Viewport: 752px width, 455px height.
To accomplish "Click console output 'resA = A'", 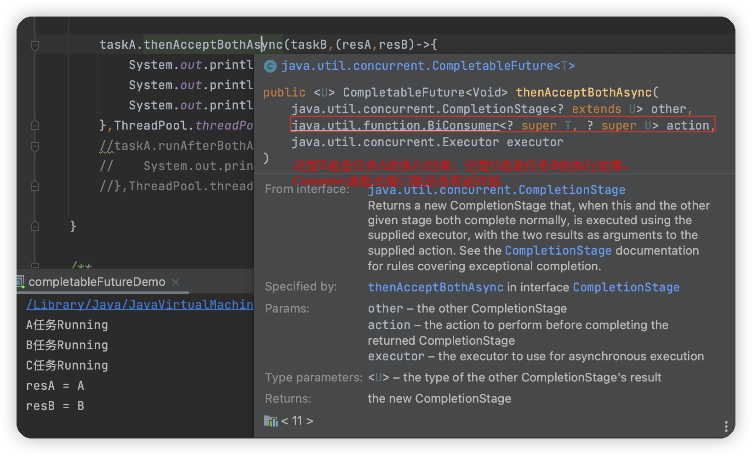I will [x=55, y=386].
